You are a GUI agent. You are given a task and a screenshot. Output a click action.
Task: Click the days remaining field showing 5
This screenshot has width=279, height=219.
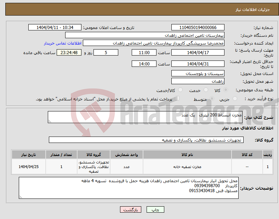(x=106, y=52)
